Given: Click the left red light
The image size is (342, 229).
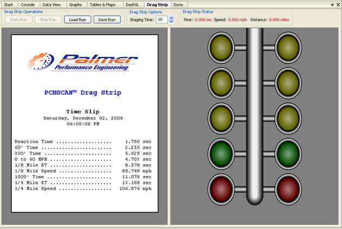Looking at the screenshot, I should 221,190.
